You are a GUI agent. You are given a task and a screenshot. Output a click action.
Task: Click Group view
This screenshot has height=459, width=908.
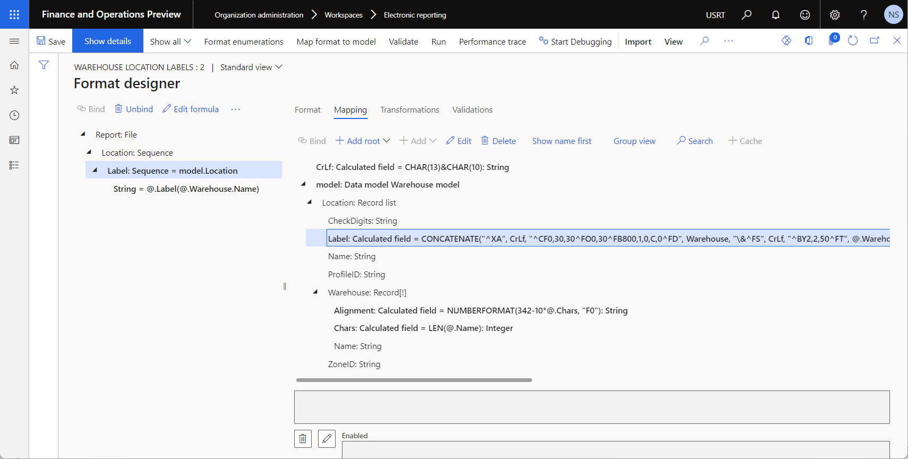pyautogui.click(x=634, y=141)
